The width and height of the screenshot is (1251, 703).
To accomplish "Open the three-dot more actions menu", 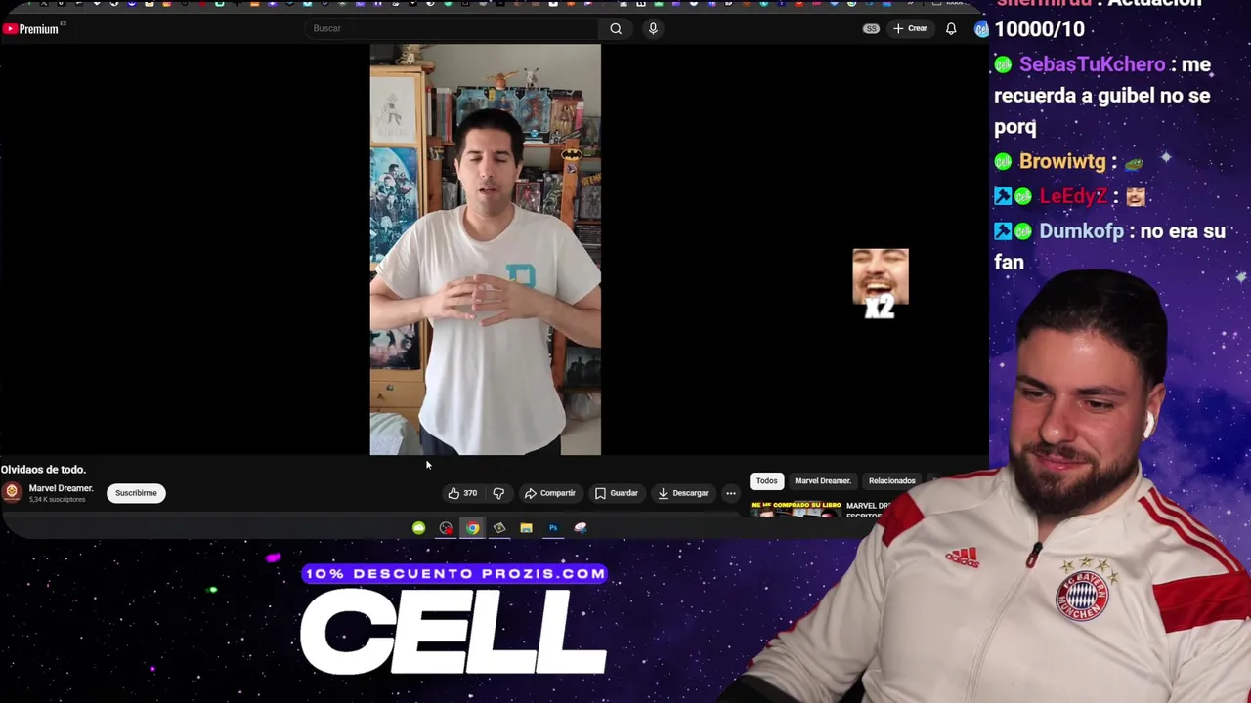I will (x=731, y=493).
